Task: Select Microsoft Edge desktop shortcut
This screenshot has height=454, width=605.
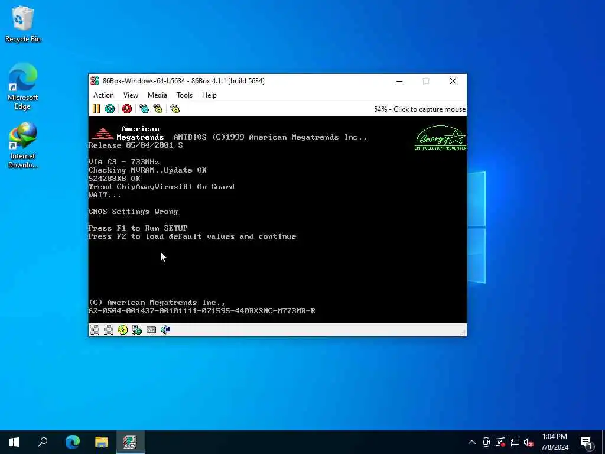Action: point(23,86)
